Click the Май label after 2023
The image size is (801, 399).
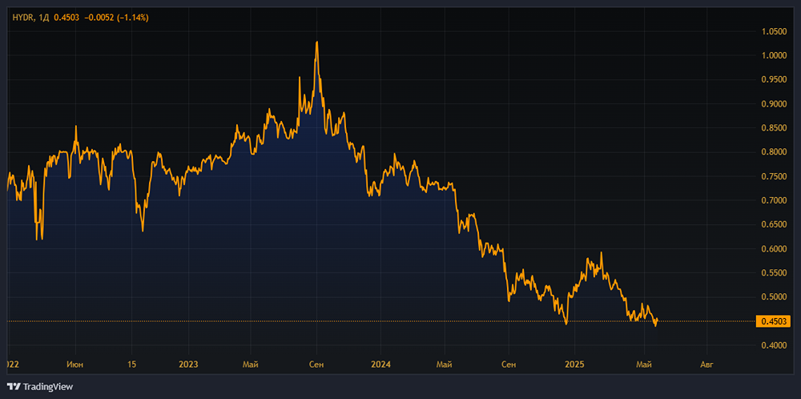[250, 365]
